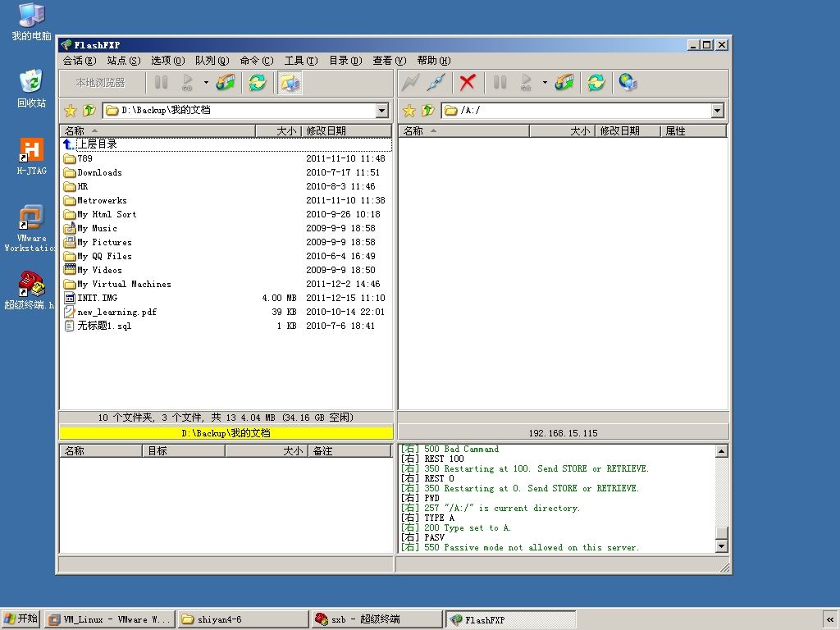Select the 无标题1.sql file
The height and width of the screenshot is (630, 840).
(x=226, y=326)
